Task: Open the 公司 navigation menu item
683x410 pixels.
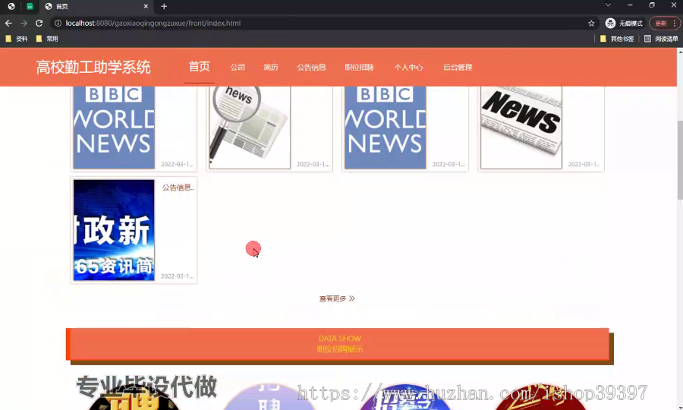Action: [x=238, y=68]
